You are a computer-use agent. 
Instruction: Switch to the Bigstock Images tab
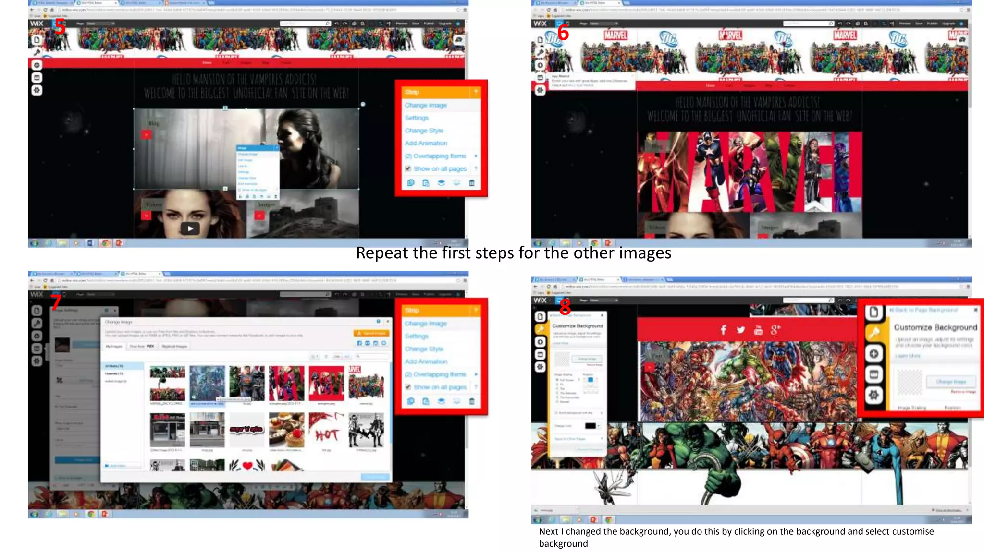pos(174,346)
